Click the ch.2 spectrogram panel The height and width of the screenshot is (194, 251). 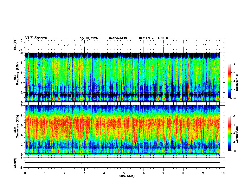[x=122, y=130]
